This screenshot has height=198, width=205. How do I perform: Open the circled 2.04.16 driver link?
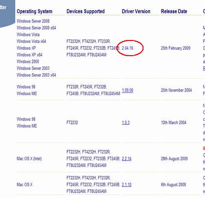pos(127,48)
